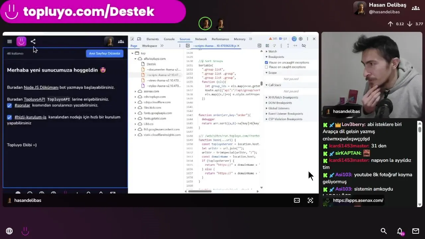Click the deactivate breakpoints icon
The image size is (425, 239).
coord(304,46)
